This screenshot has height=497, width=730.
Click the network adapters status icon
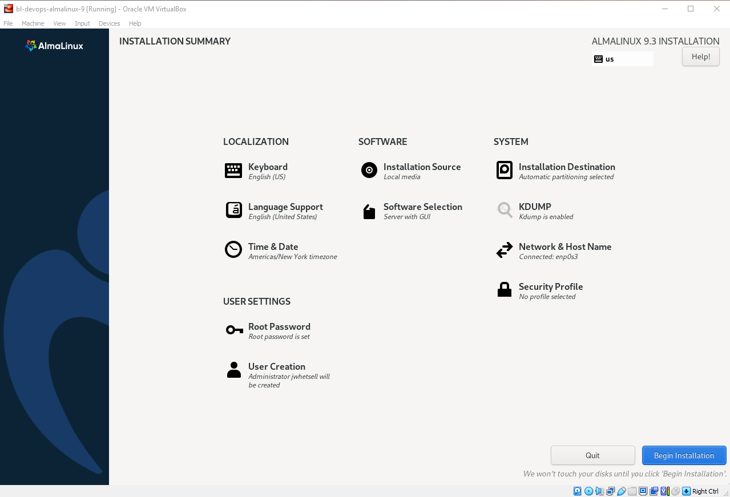pyautogui.click(x=611, y=491)
